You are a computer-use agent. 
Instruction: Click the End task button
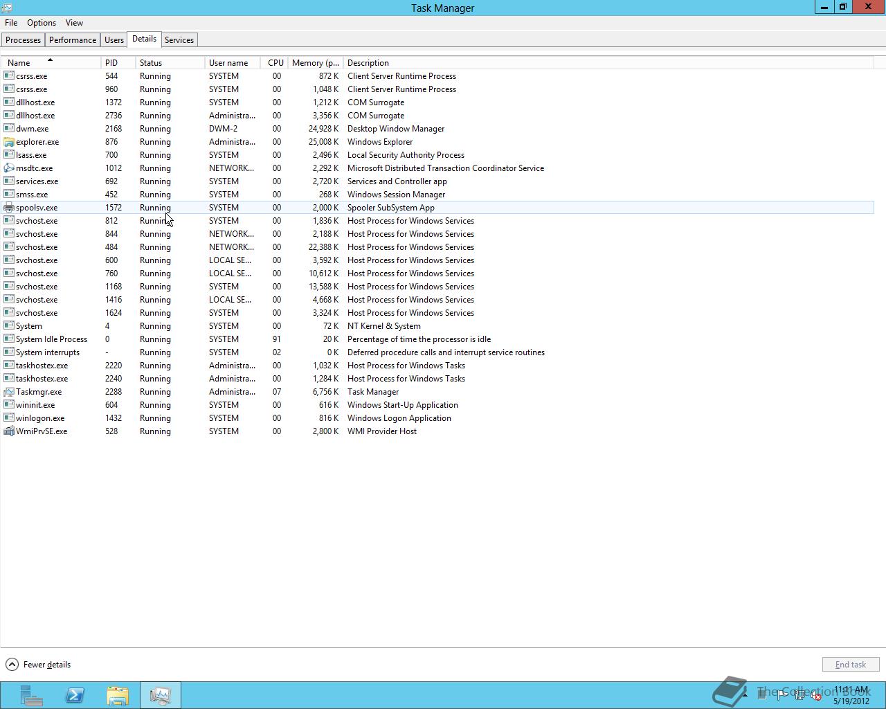tap(851, 665)
